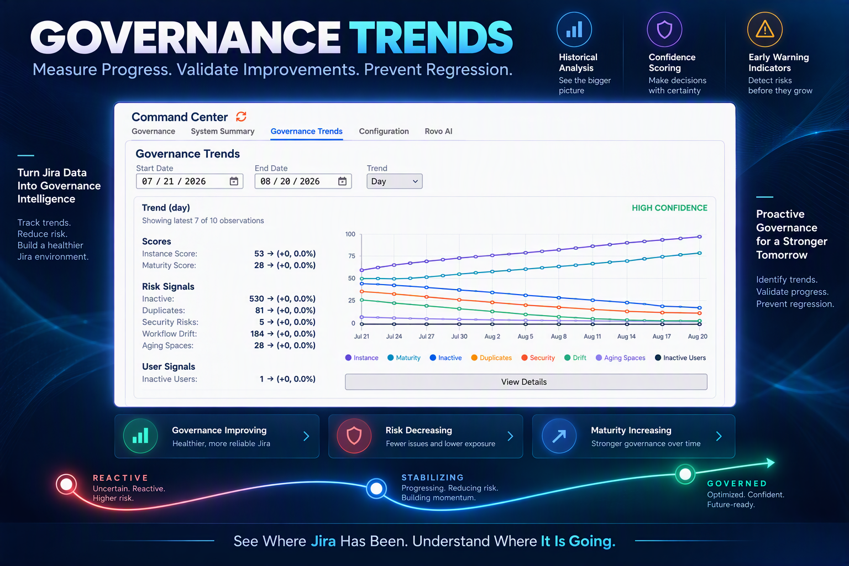Open the End Date calendar picker icon
This screenshot has width=849, height=566.
tap(342, 181)
